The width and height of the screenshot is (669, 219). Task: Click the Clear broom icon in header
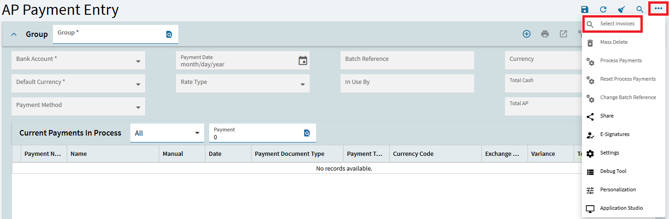tap(622, 9)
